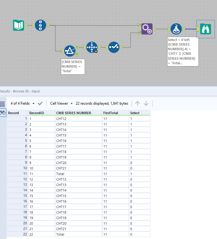Click the down arrow next record button
This screenshot has width=217, height=239.
[146, 103]
